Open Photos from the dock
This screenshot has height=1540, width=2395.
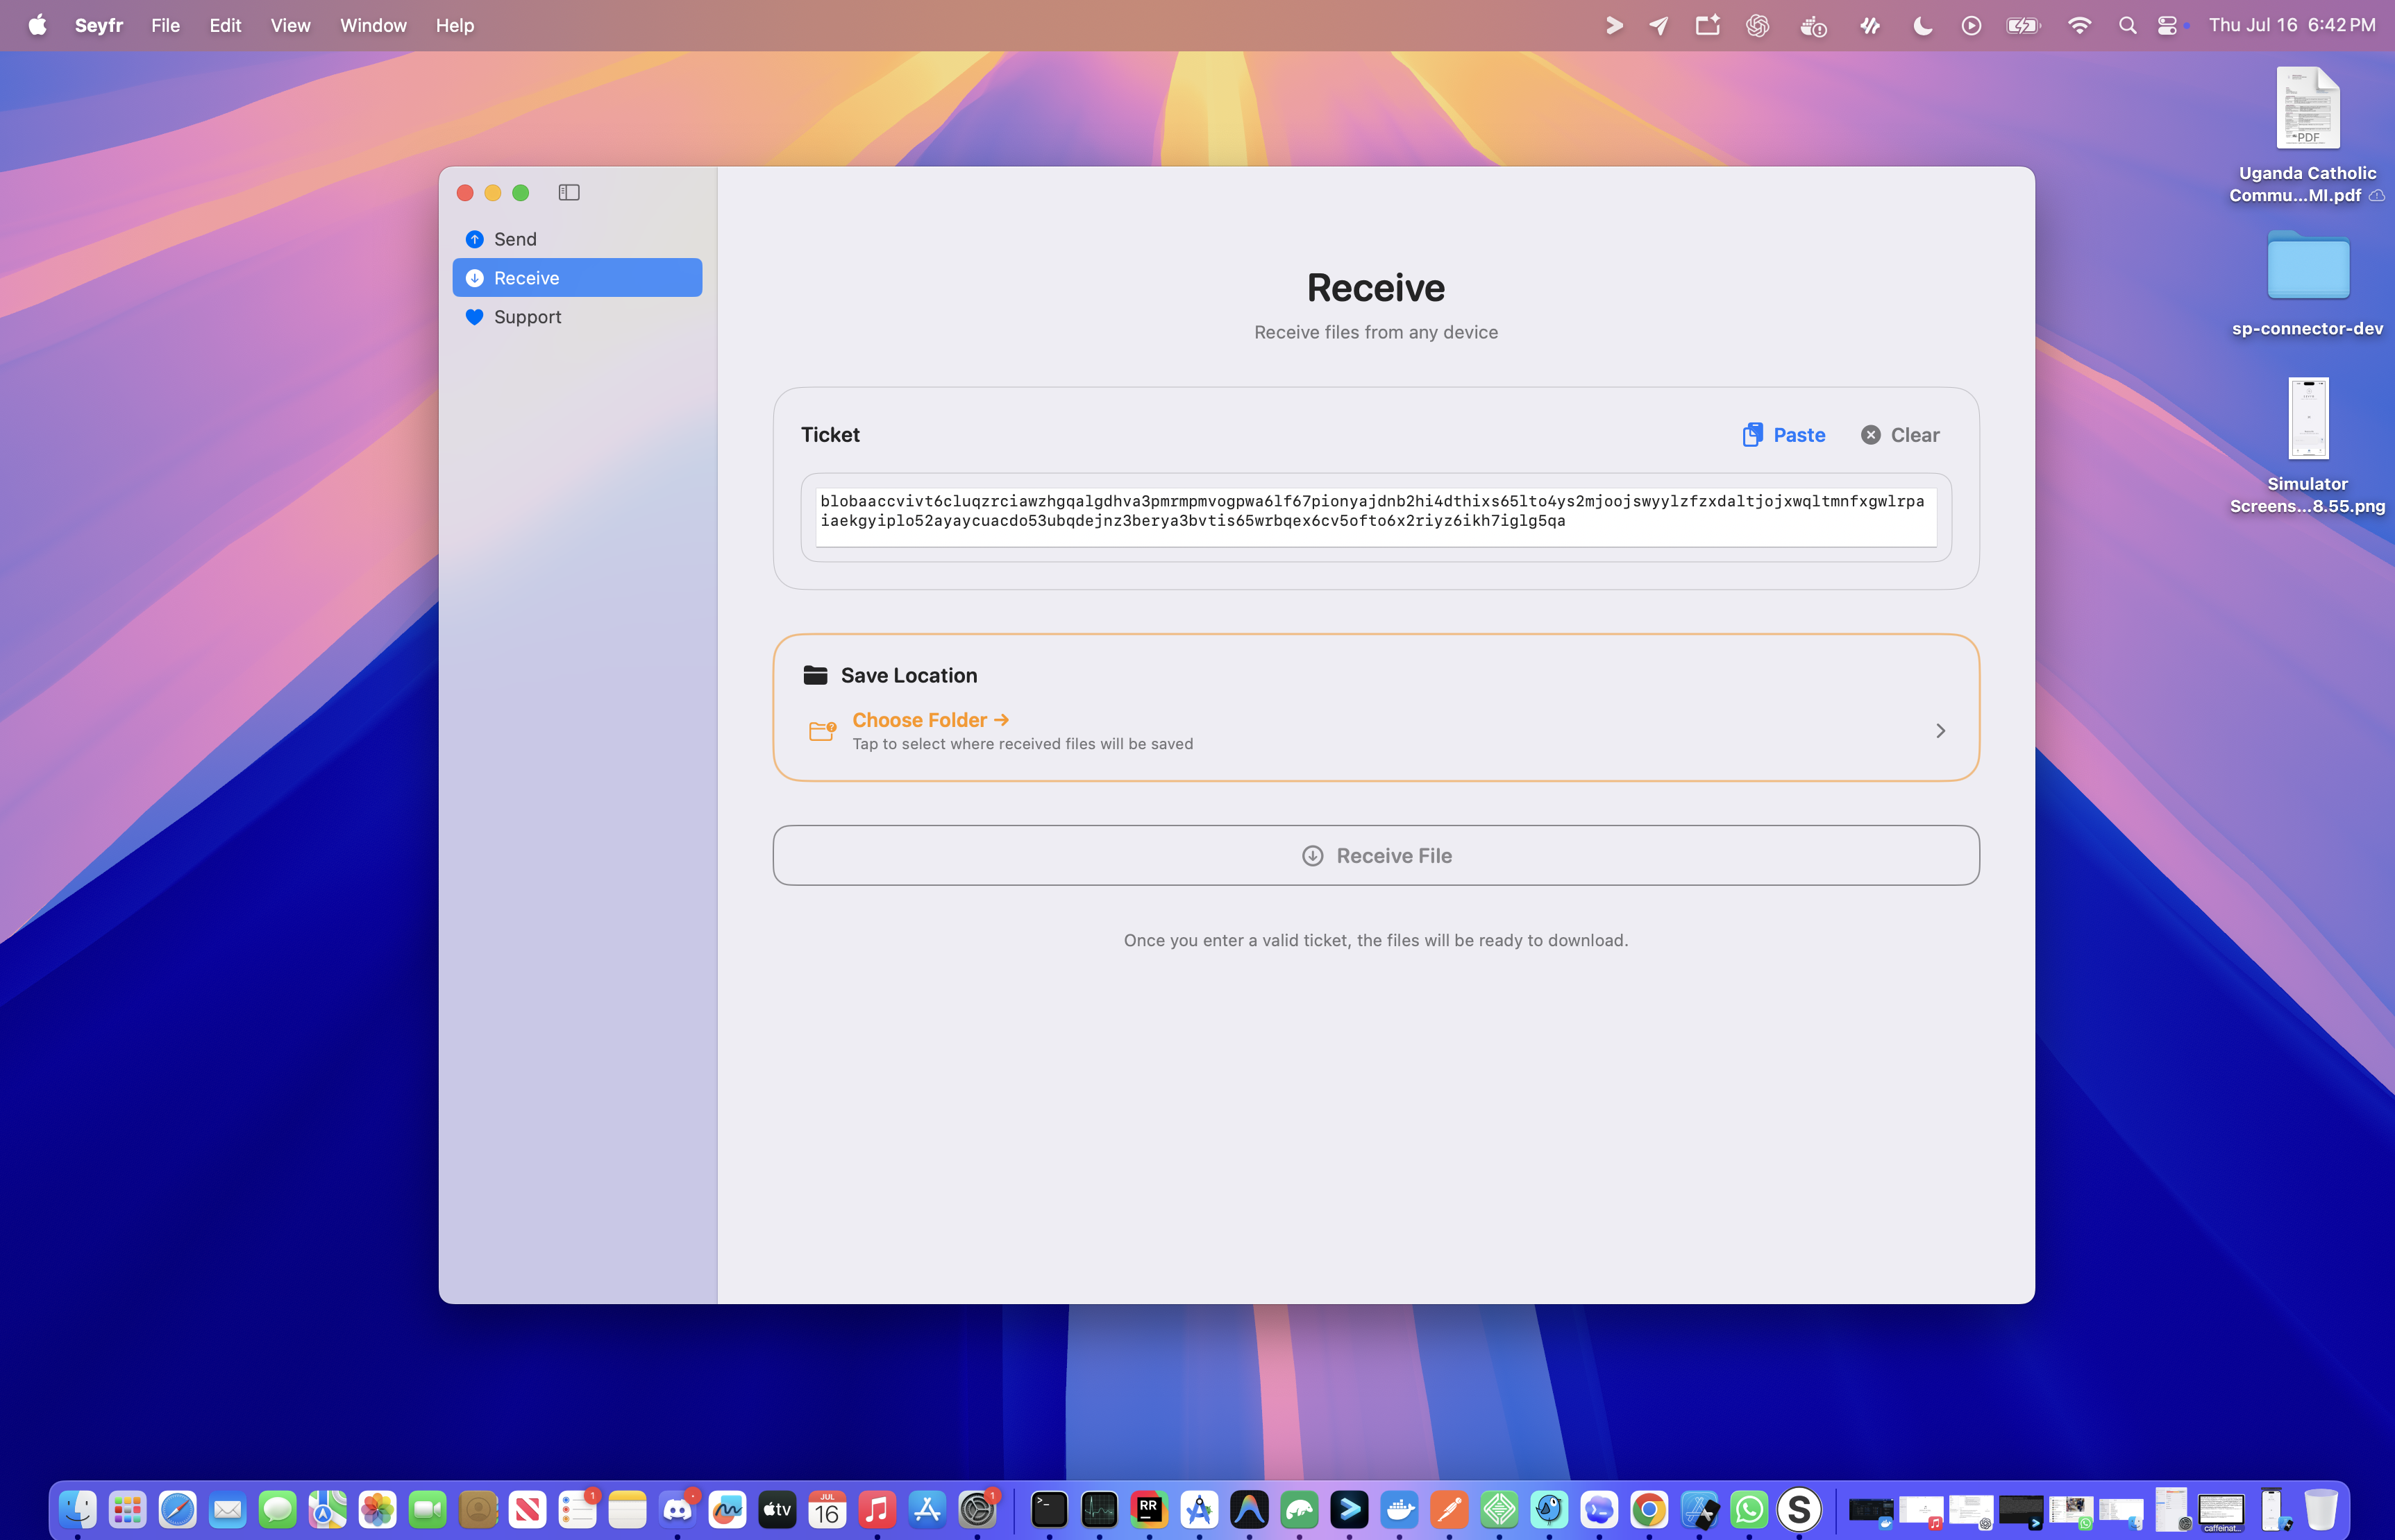(x=378, y=1509)
